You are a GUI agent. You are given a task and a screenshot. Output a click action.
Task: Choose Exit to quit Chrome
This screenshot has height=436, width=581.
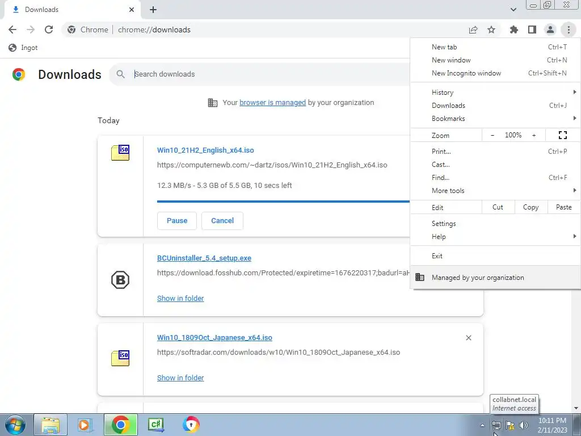click(495, 256)
